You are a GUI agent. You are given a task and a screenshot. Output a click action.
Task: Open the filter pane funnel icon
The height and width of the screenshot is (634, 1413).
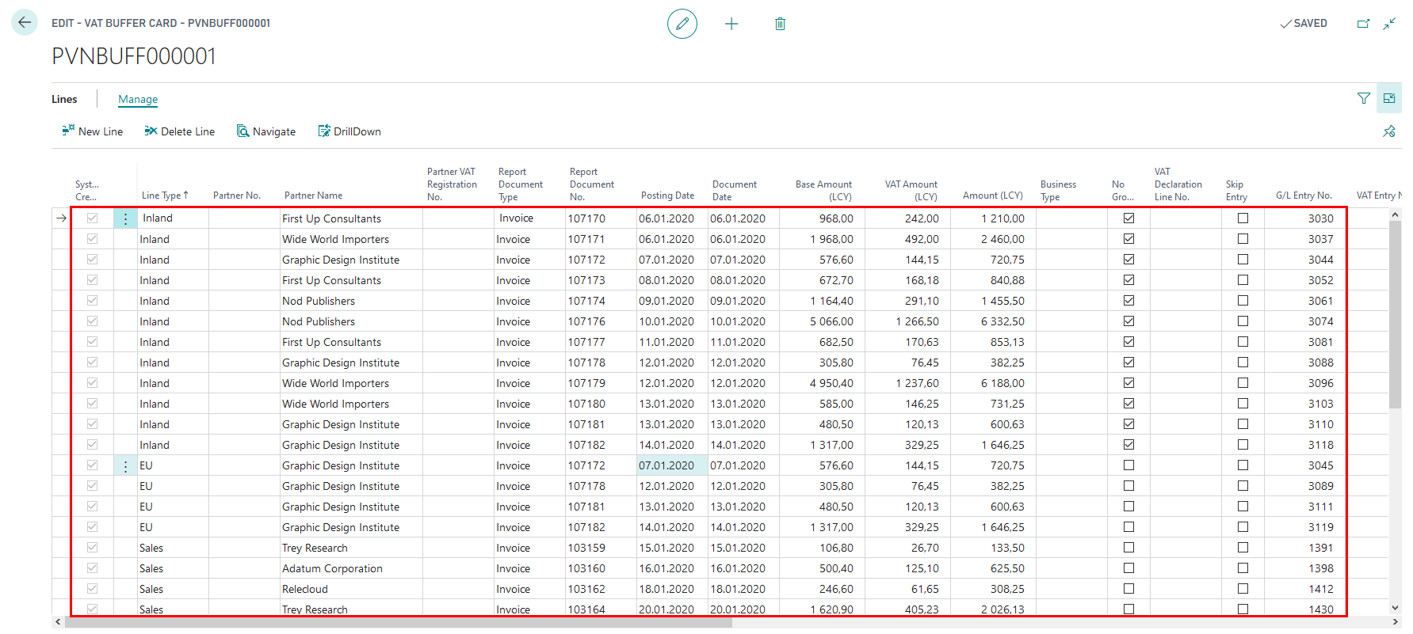pos(1364,98)
